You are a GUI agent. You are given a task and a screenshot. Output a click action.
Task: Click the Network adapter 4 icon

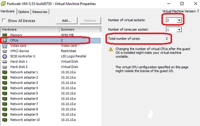point(5,88)
